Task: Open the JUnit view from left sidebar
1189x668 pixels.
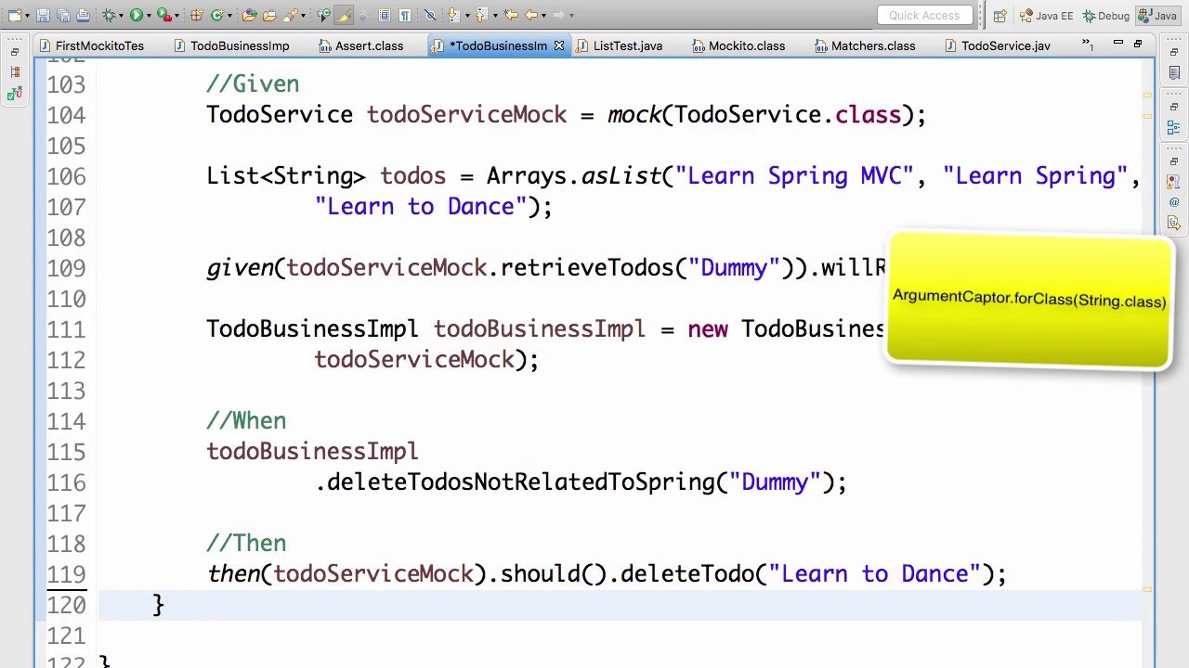Action: tap(14, 94)
